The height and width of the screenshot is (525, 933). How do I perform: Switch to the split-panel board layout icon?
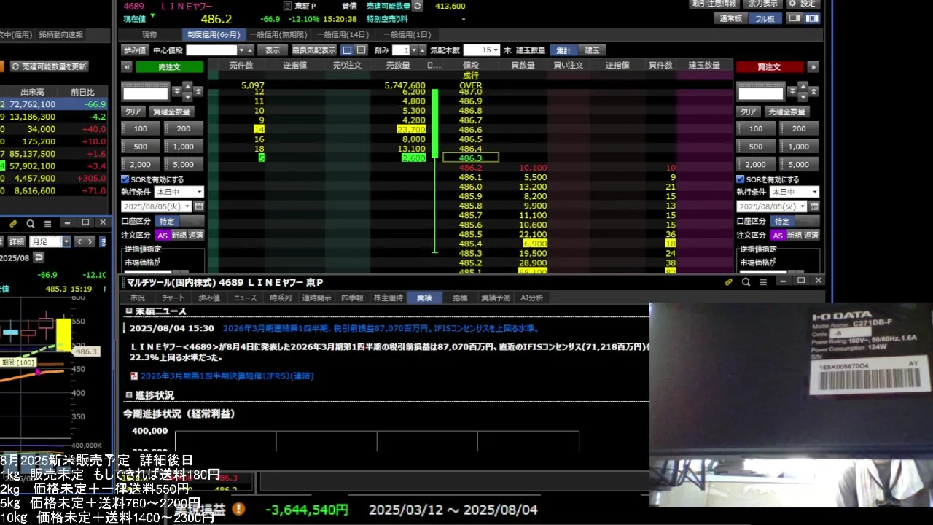tap(795, 18)
